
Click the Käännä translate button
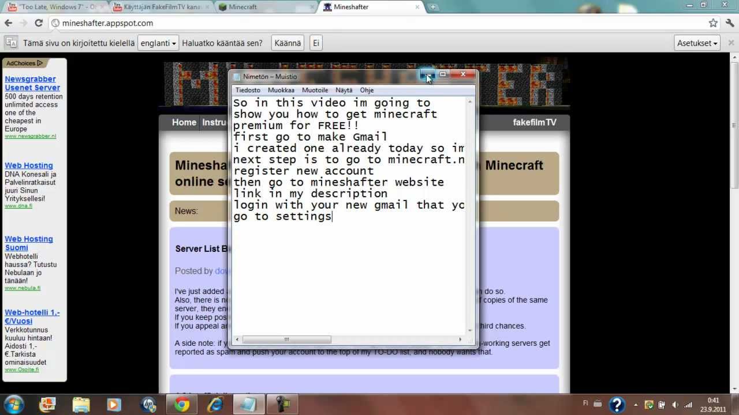[x=288, y=43]
